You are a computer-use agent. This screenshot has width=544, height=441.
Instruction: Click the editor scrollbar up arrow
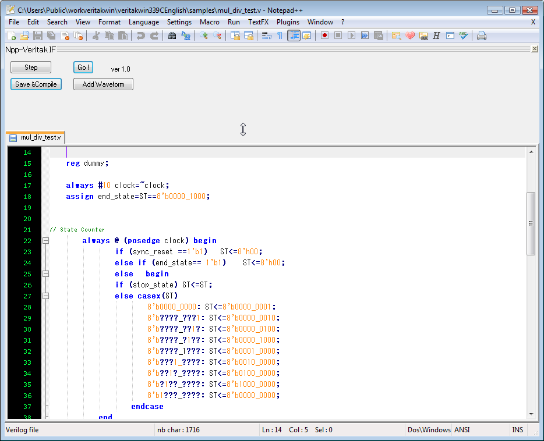pyautogui.click(x=531, y=152)
